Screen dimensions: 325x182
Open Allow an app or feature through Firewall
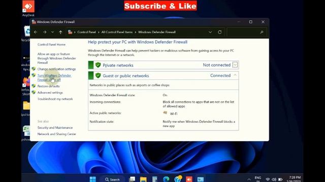[56, 59]
